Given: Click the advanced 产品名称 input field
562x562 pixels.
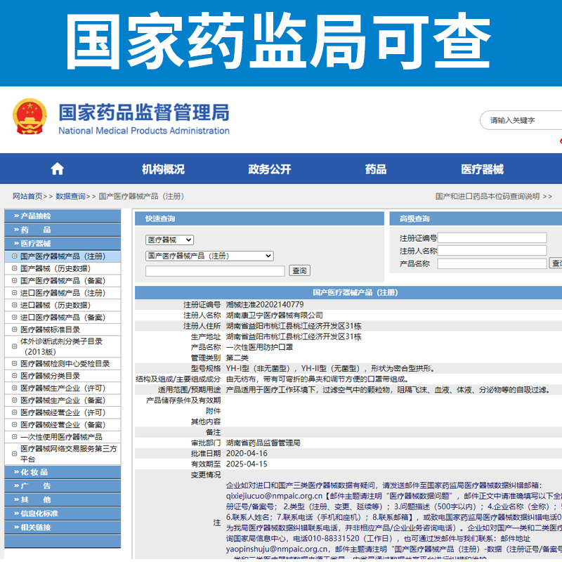Looking at the screenshot, I should click(492, 263).
